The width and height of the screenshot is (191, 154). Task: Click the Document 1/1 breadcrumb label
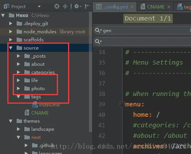148,19
